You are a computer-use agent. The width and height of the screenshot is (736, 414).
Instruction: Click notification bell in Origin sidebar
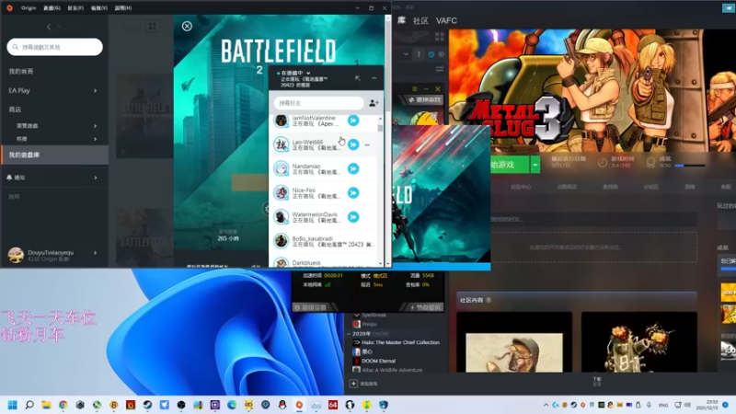click(9, 178)
